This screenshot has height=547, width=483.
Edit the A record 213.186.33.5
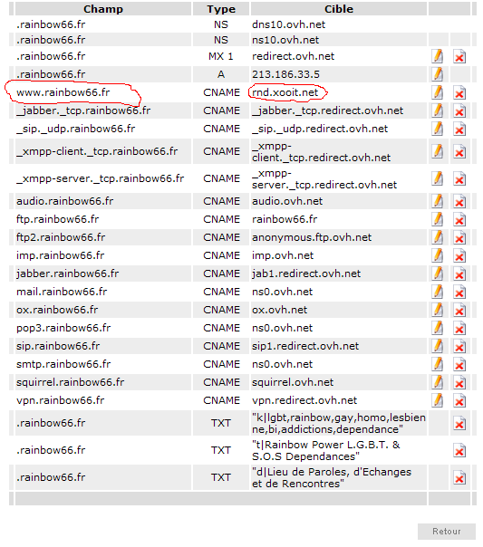(438, 74)
